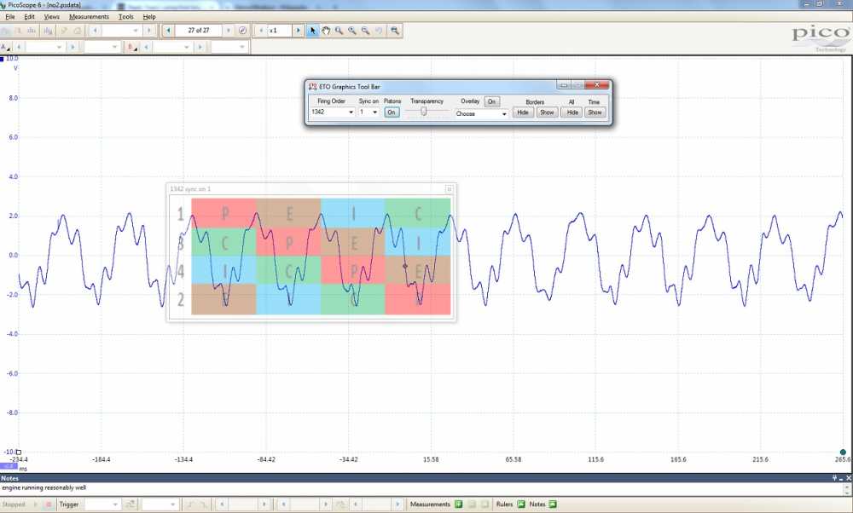
Task: Click the add measurement green icon
Action: coord(458,504)
